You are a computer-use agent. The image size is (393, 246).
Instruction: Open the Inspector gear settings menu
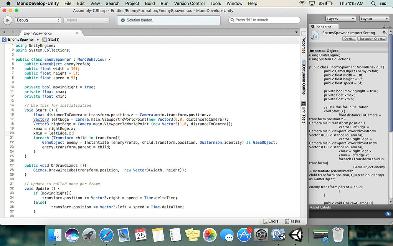(x=384, y=33)
